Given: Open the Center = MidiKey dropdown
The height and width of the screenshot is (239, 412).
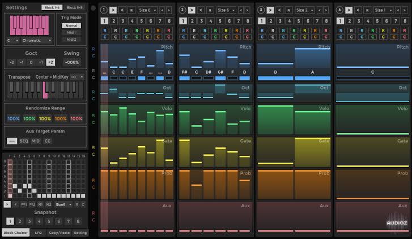Looking at the screenshot, I should pyautogui.click(x=77, y=77).
